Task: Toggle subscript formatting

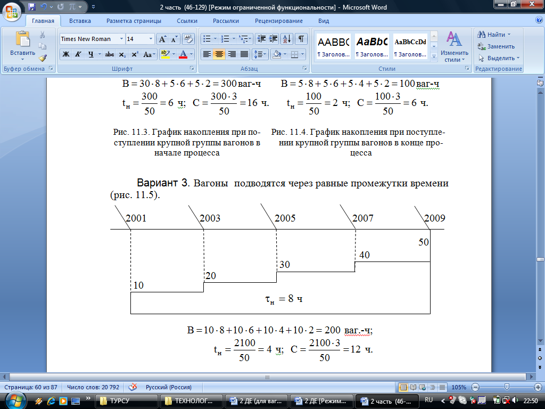Action: [x=122, y=54]
